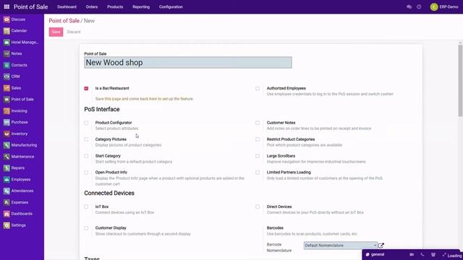
Task: Open Barcode Nomenclature dropdown
Action: (x=341, y=246)
